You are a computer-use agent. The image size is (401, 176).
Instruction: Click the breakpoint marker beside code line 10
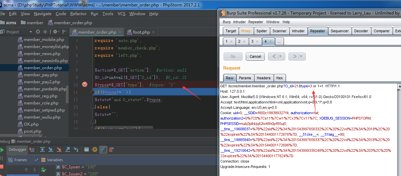click(x=84, y=85)
